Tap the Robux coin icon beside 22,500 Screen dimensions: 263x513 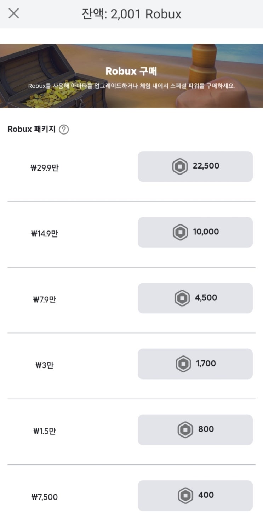pyautogui.click(x=180, y=166)
